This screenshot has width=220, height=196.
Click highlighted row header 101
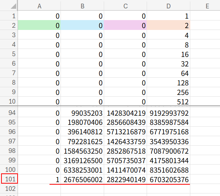(9, 180)
